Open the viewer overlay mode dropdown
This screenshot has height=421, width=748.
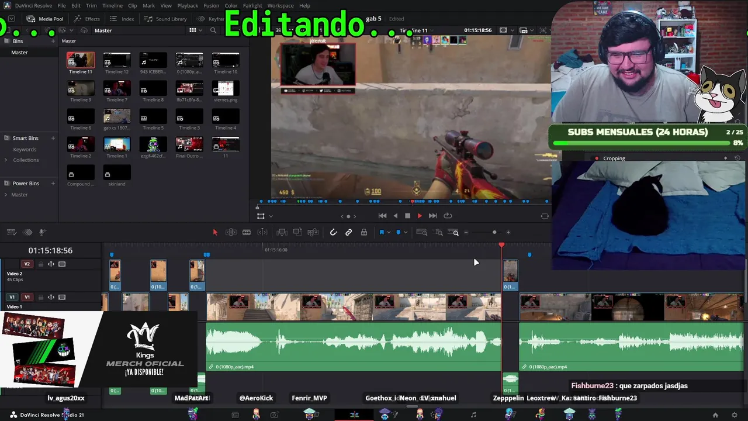tap(271, 216)
